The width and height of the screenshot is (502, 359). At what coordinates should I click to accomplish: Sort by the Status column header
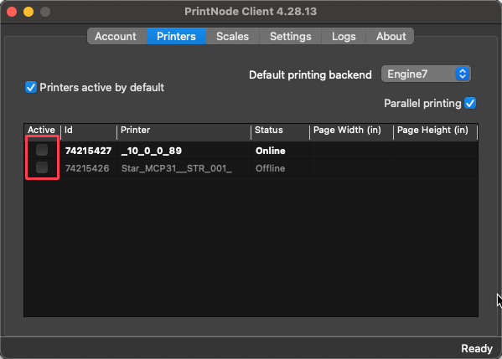[280, 130]
